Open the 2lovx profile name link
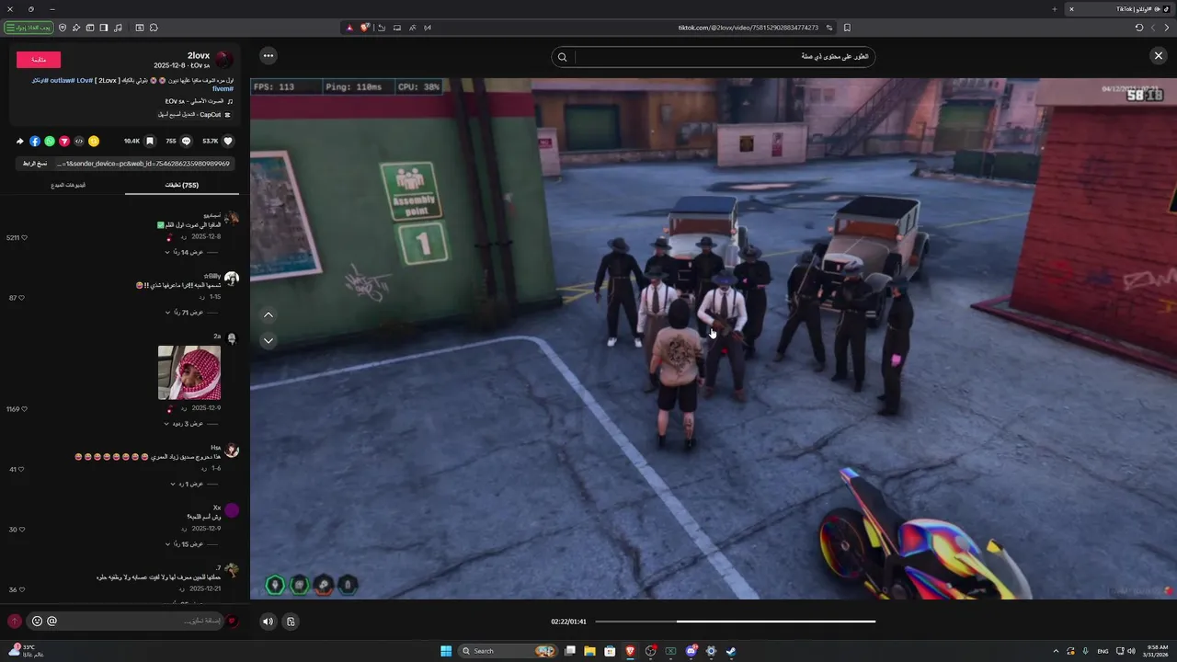Image resolution: width=1177 pixels, height=662 pixels. 199,56
